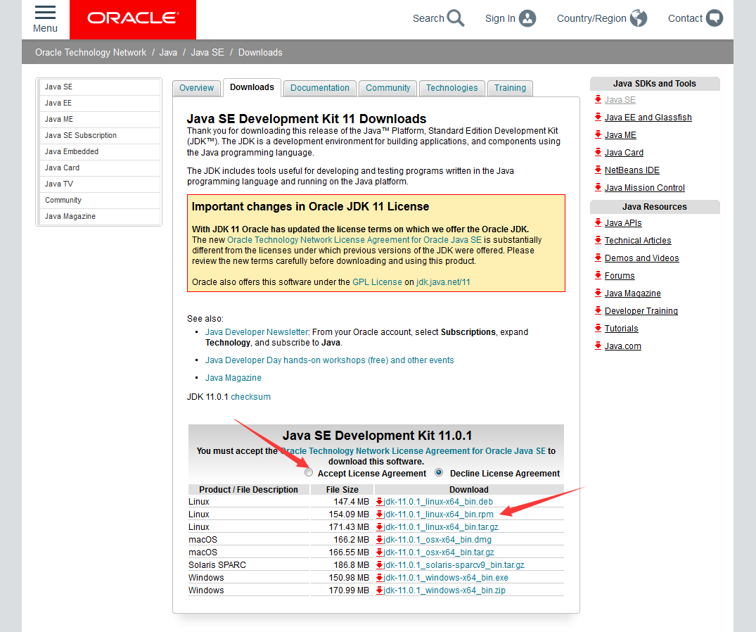Open Java Magazine link under Java Resources

point(632,293)
